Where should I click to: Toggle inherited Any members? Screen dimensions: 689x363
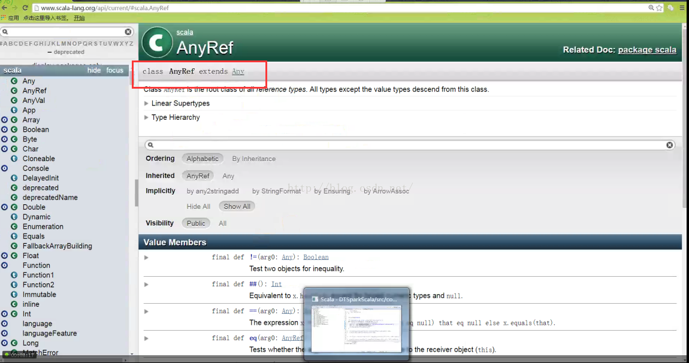click(x=228, y=176)
